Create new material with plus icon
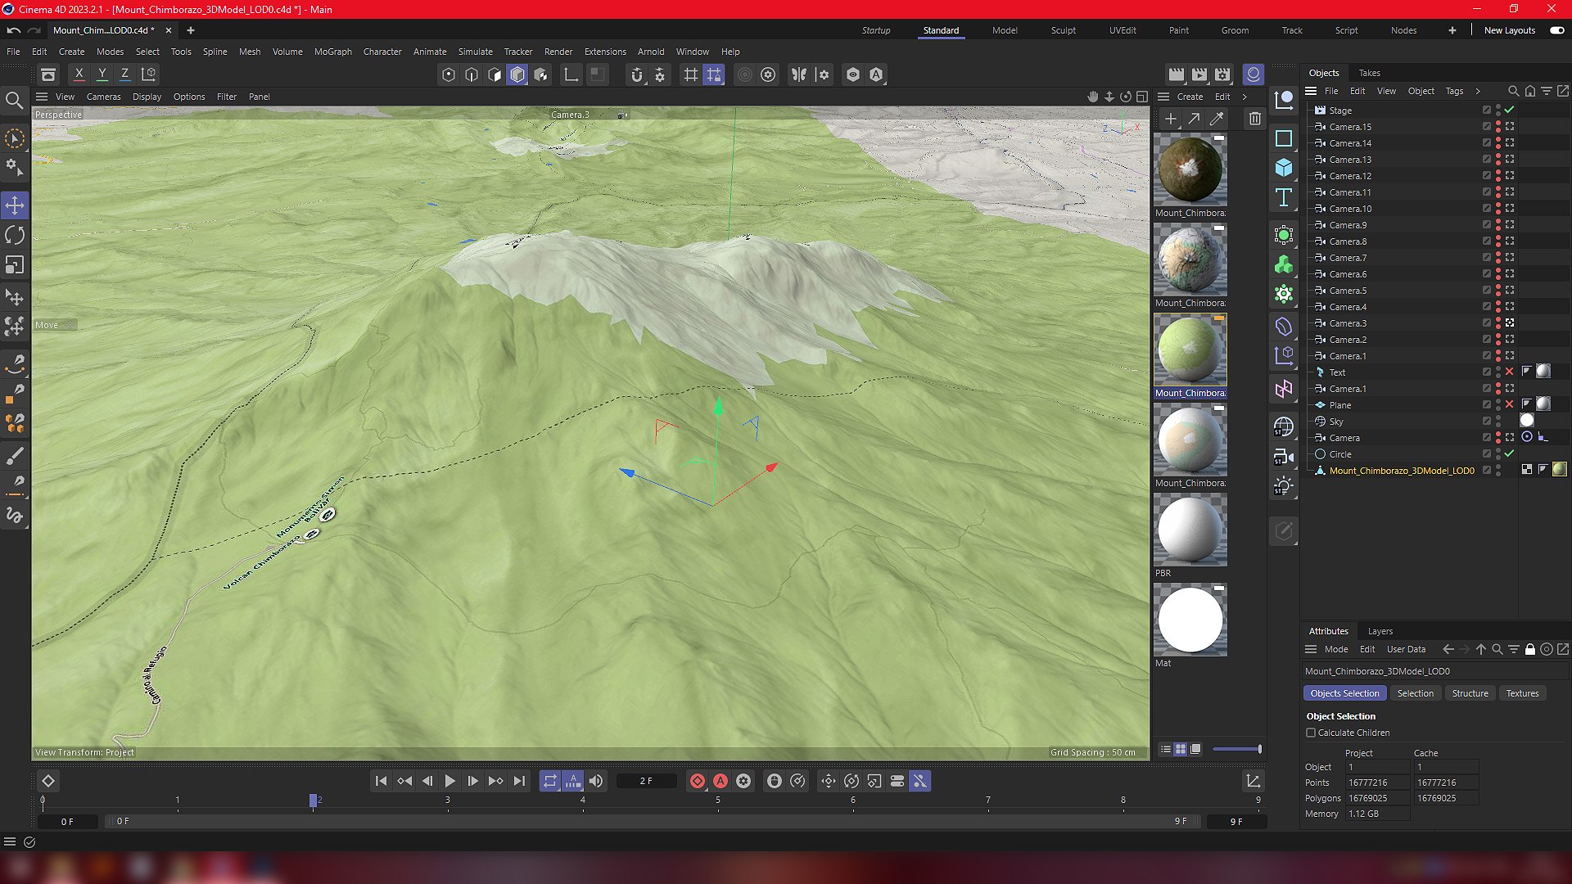 tap(1171, 120)
